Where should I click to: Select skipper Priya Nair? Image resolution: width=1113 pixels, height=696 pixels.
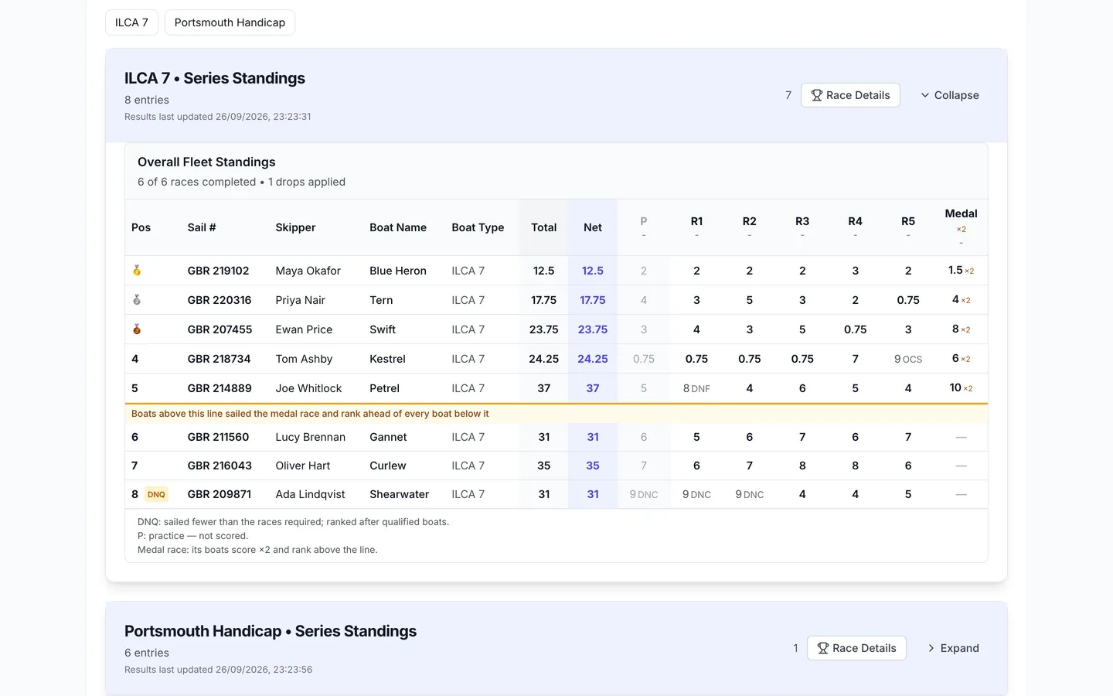[300, 300]
